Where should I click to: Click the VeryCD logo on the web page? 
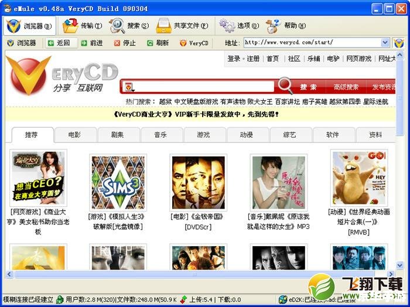pyautogui.click(x=61, y=76)
